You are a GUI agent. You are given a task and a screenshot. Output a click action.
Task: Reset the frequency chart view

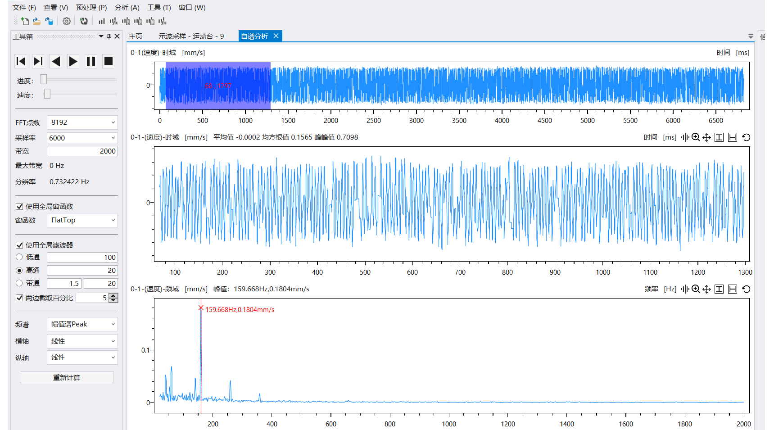(x=746, y=289)
